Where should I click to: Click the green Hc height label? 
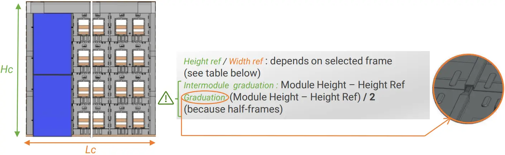7,69
